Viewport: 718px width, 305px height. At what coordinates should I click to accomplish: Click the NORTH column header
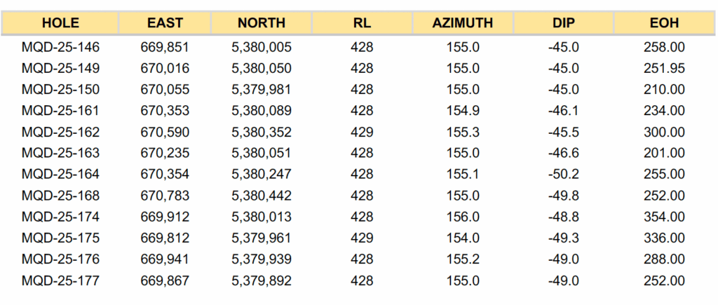point(261,23)
